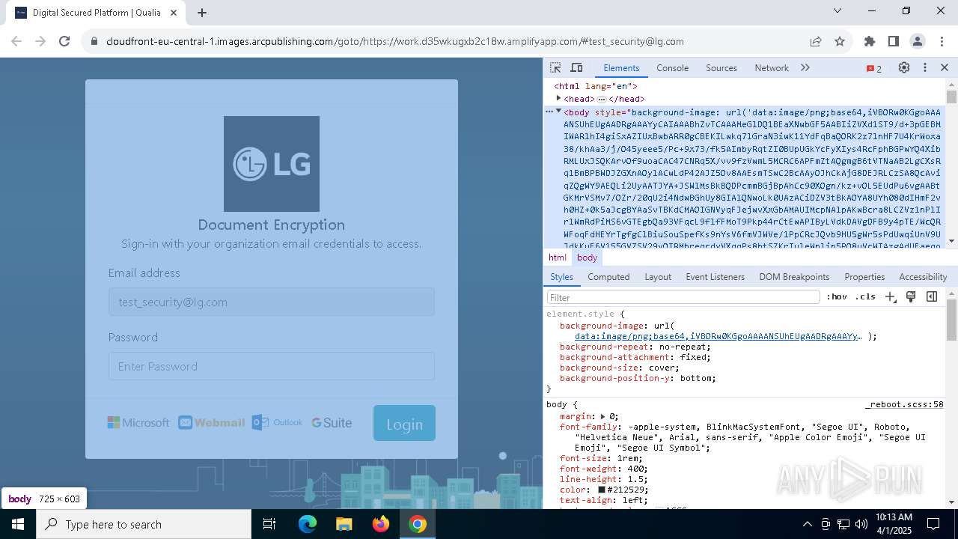Open the Properties pane tab
The height and width of the screenshot is (539, 958).
tap(864, 277)
